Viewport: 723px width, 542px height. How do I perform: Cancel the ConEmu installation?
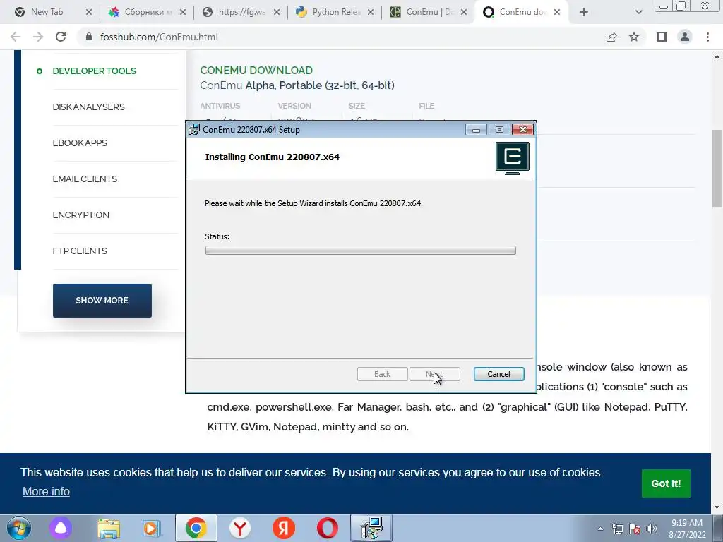[498, 374]
